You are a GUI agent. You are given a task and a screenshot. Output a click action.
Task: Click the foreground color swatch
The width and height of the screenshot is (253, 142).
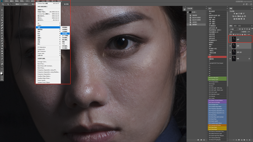point(1,73)
